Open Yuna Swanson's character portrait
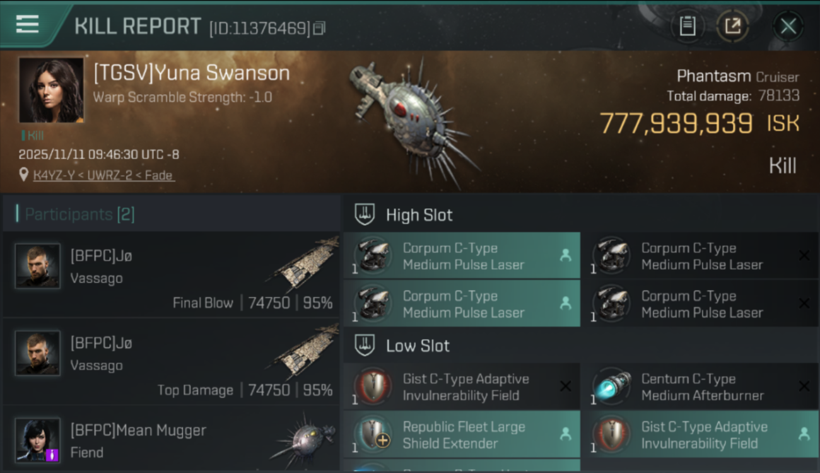Image resolution: width=820 pixels, height=473 pixels. point(51,90)
